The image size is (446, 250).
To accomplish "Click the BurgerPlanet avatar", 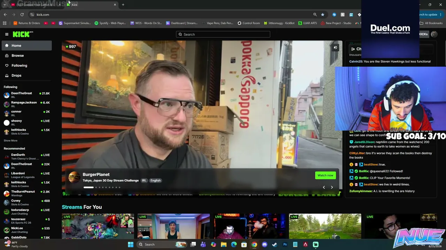I will coord(74,177).
